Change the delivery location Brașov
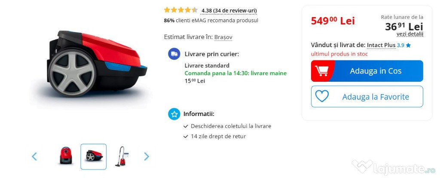The image size is (440, 178). tap(223, 37)
